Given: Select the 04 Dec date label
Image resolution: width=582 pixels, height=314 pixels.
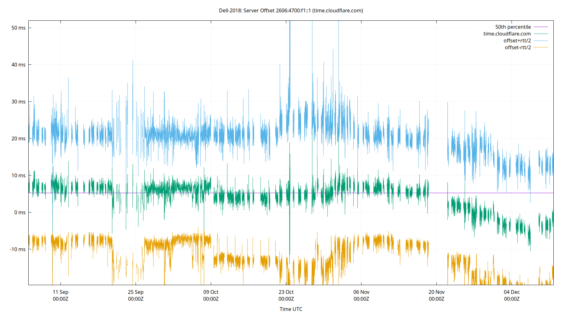Looking at the screenshot, I should tap(512, 292).
